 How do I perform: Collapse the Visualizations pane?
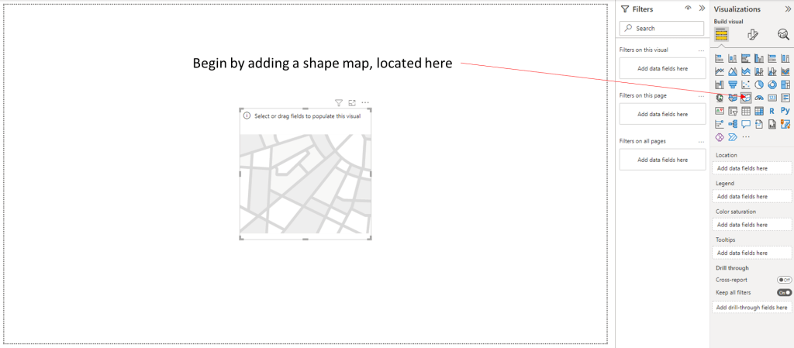coord(787,9)
